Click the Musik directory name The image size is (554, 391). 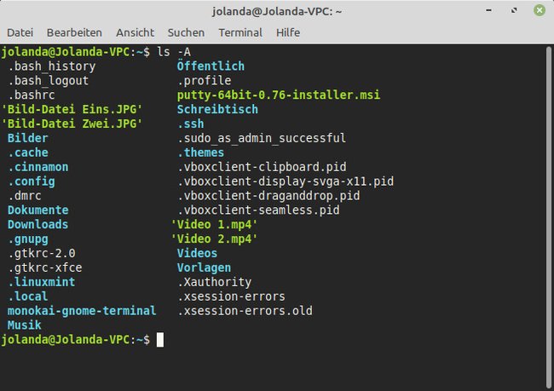coord(25,325)
